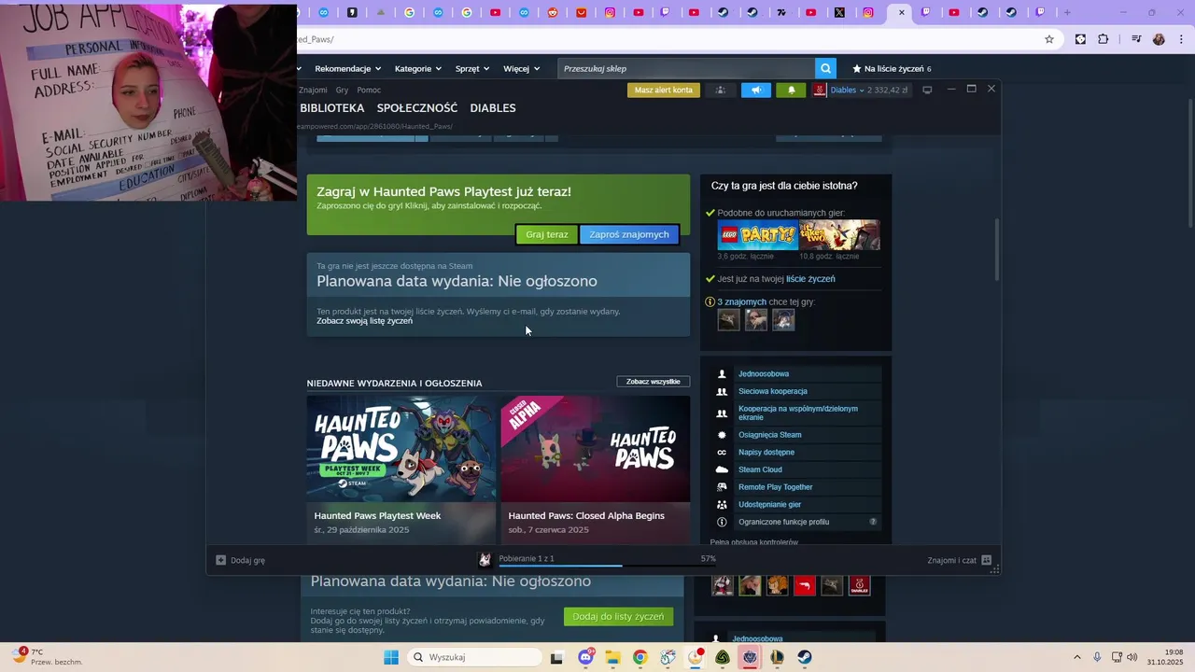Click the question mark on Ograniczone funkcje profilu
Viewport: 1195px width, 672px height.
coord(873,522)
